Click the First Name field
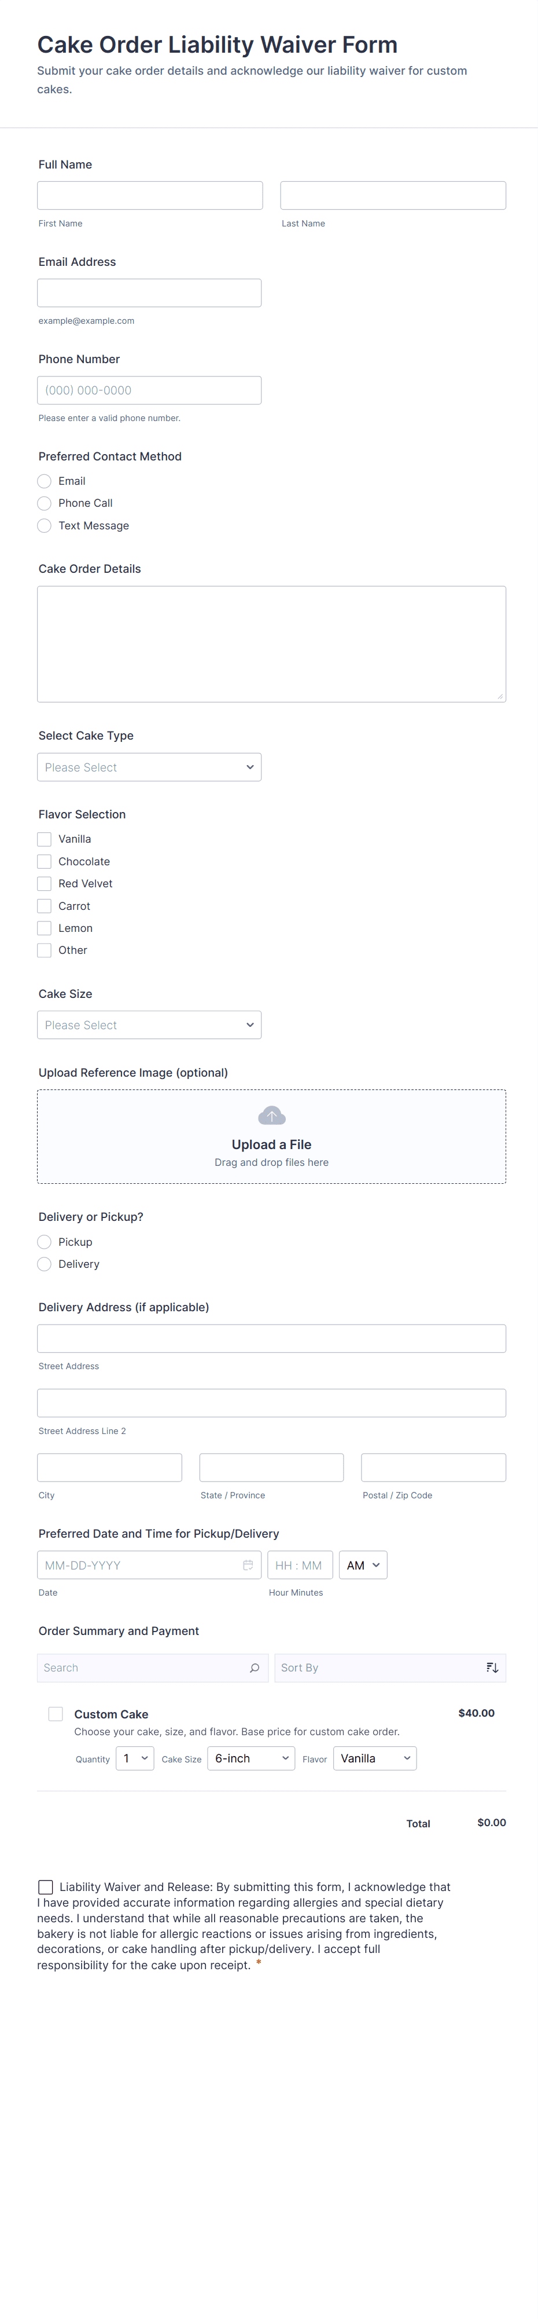 (x=150, y=195)
